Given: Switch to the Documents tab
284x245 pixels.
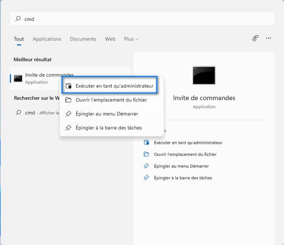Looking at the screenshot, I should coord(83,39).
